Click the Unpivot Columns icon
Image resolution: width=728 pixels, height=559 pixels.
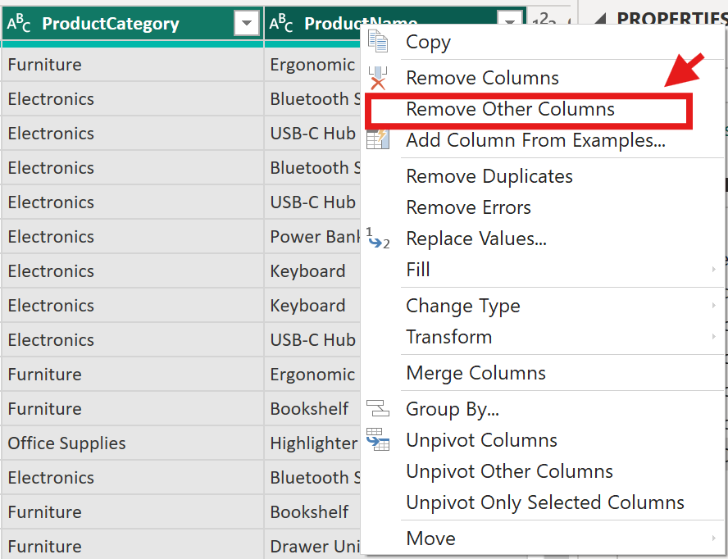(378, 439)
